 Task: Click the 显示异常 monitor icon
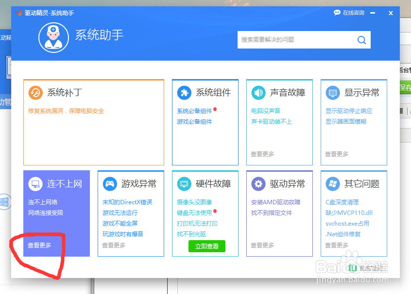332,93
